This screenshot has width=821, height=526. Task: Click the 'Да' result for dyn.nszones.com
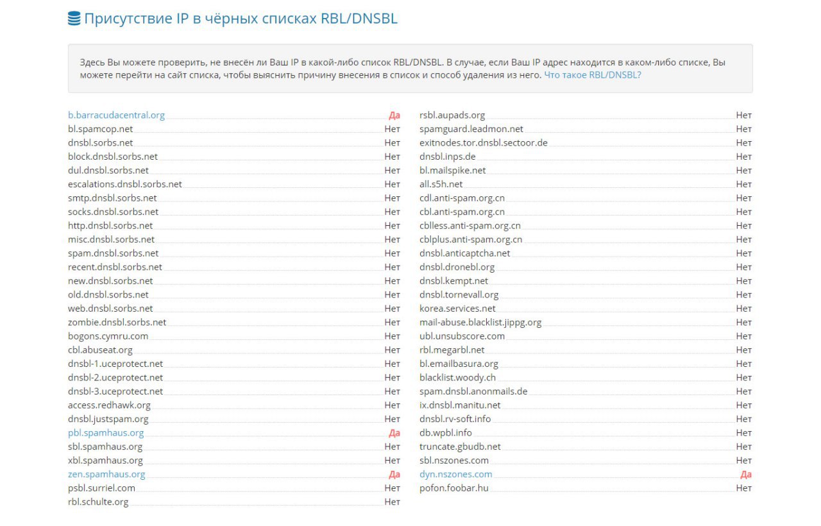(746, 475)
